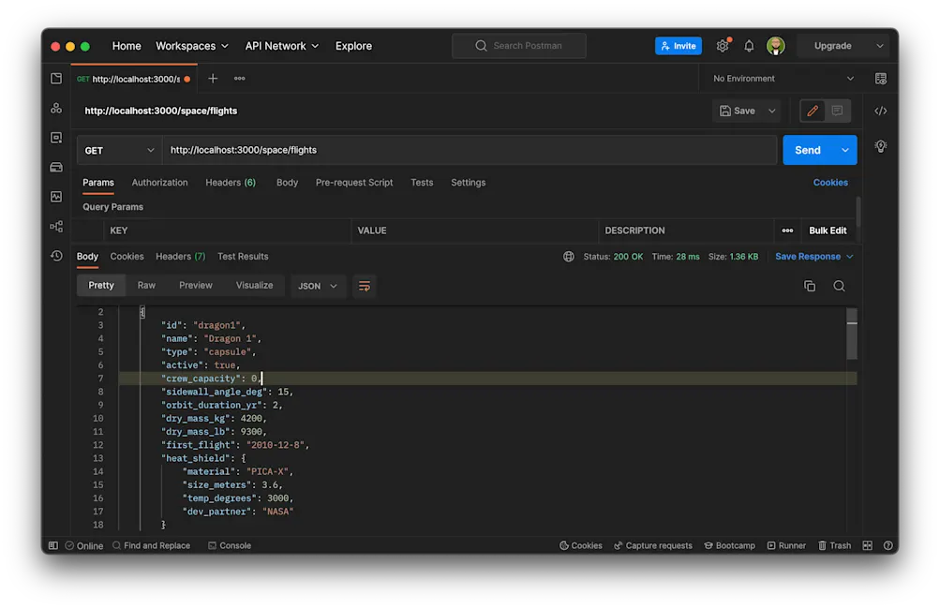The width and height of the screenshot is (940, 609).
Task: Open the Flows sidebar icon
Action: click(55, 225)
